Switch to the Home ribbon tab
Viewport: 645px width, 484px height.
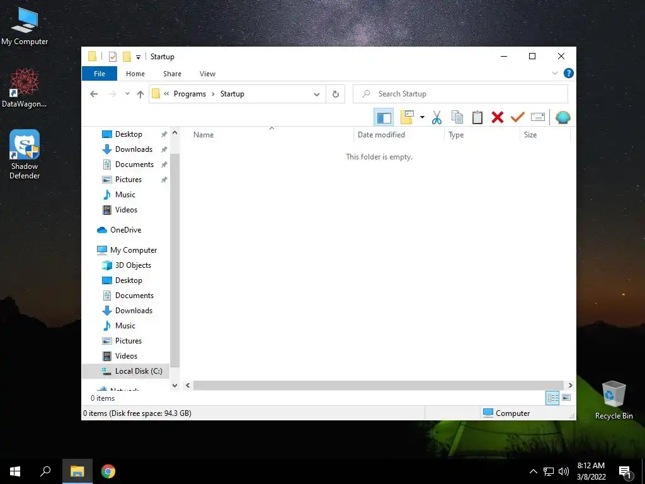coord(135,74)
